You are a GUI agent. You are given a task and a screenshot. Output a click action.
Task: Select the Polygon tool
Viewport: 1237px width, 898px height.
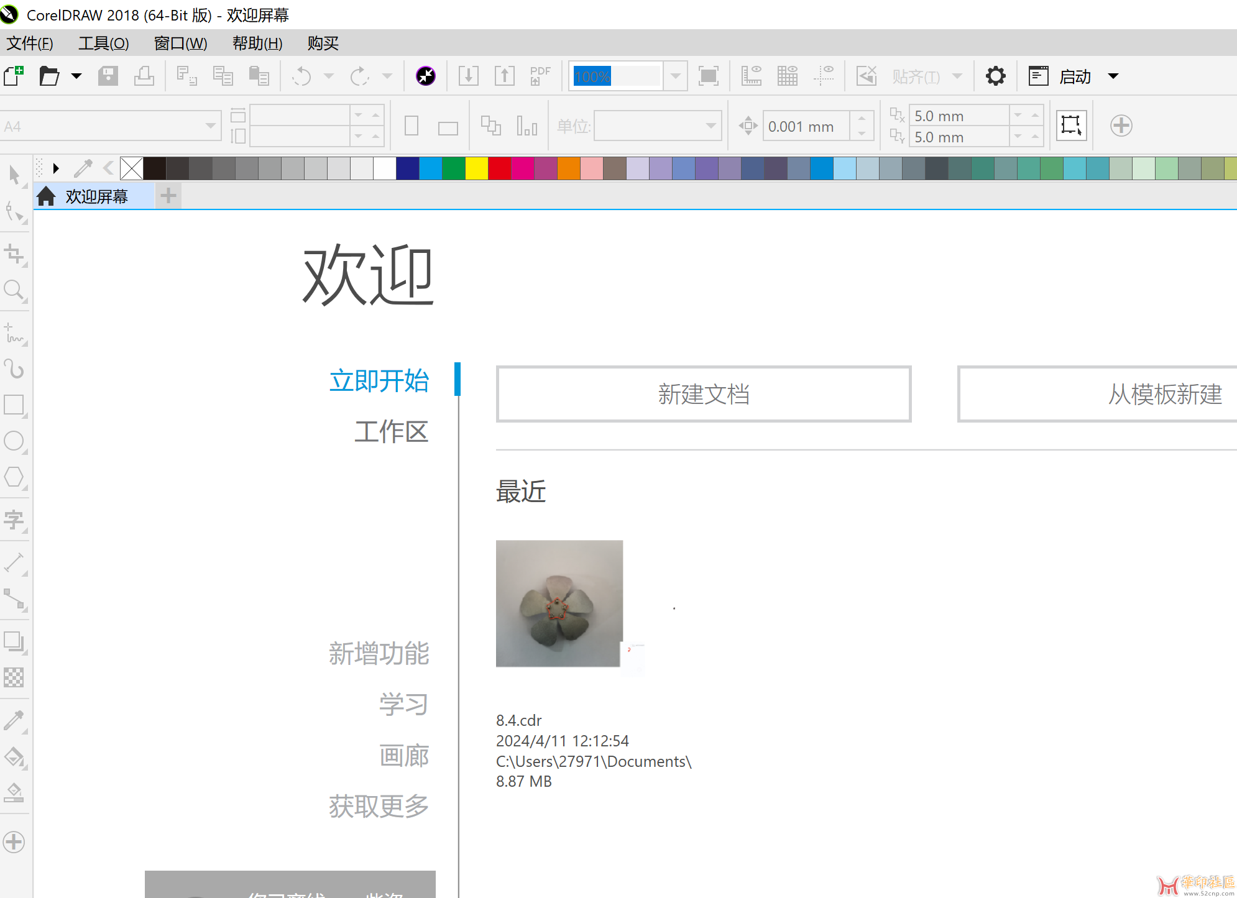(x=14, y=477)
